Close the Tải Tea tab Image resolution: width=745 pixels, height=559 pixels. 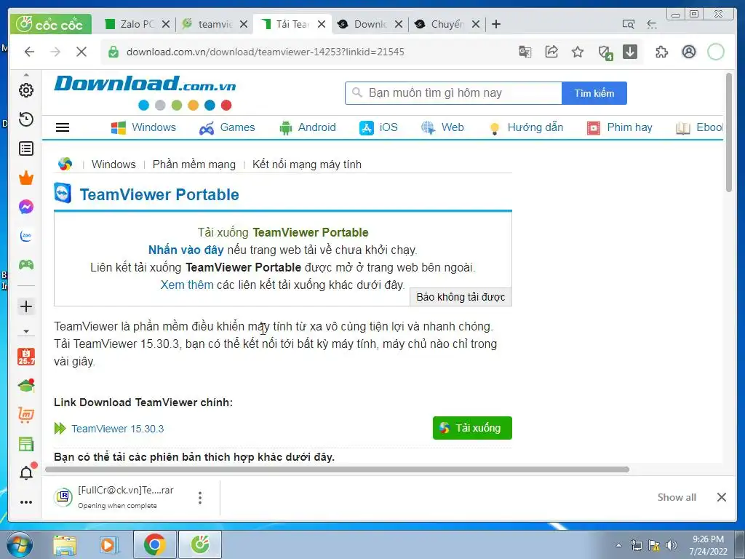tap(322, 24)
